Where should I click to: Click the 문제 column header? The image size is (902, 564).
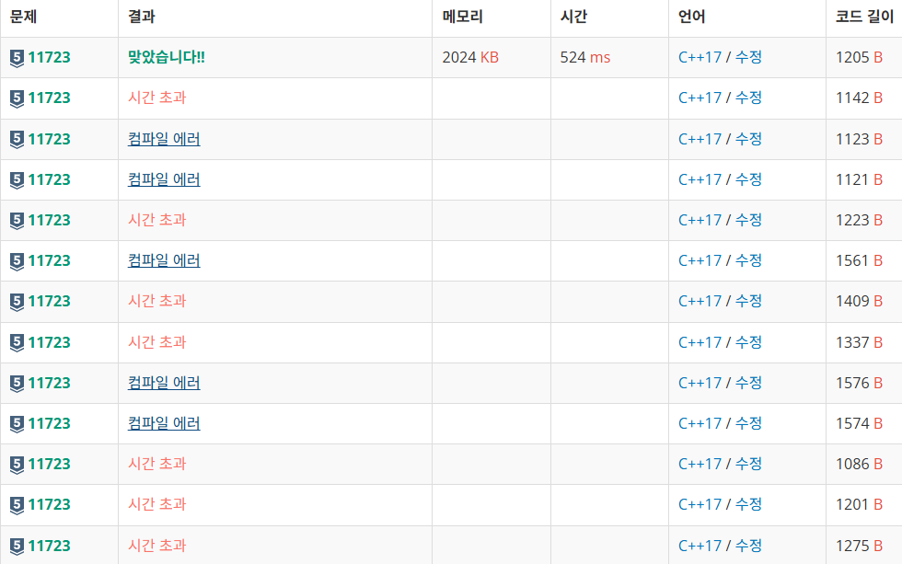[24, 17]
